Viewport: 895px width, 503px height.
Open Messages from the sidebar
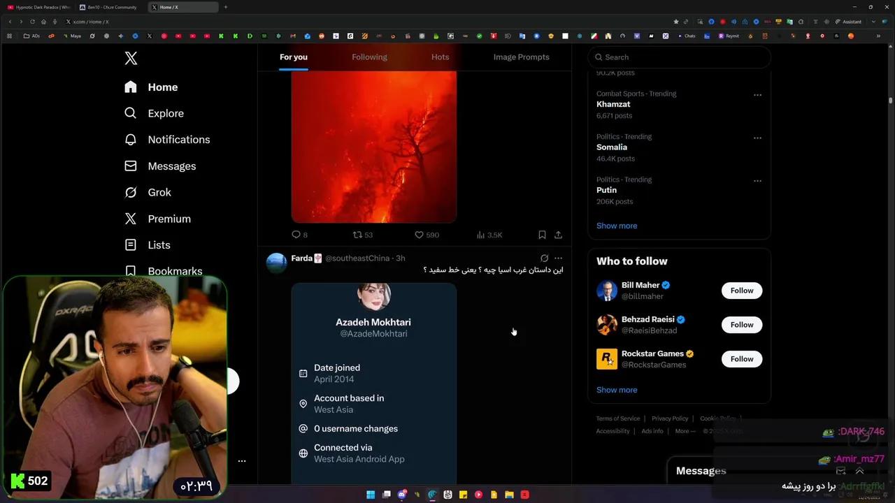click(172, 166)
